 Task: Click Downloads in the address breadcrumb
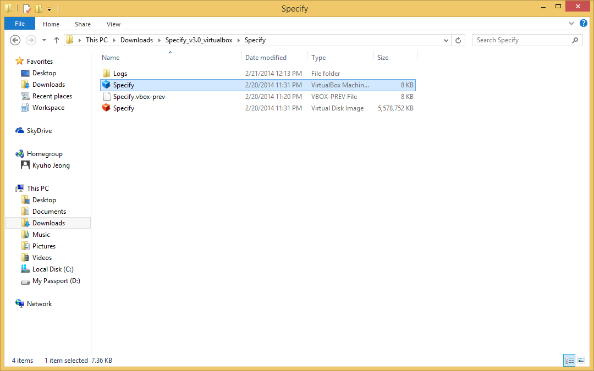click(137, 40)
